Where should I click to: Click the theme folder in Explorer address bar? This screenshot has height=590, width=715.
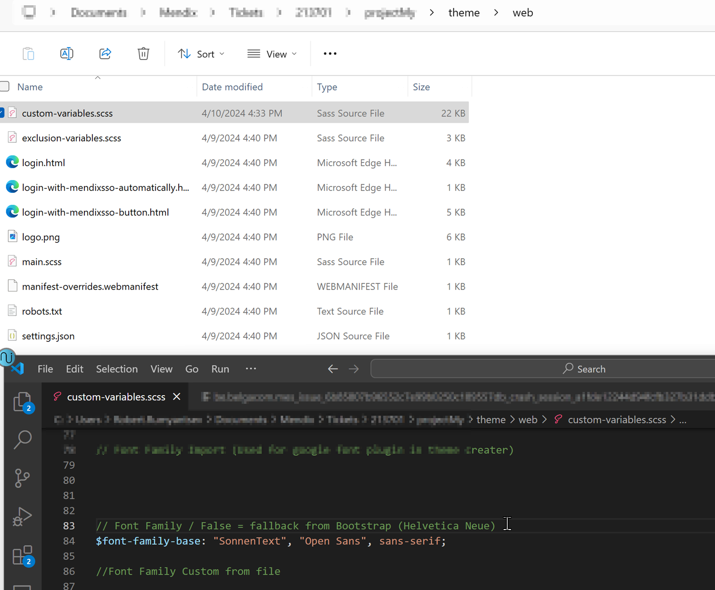[464, 13]
